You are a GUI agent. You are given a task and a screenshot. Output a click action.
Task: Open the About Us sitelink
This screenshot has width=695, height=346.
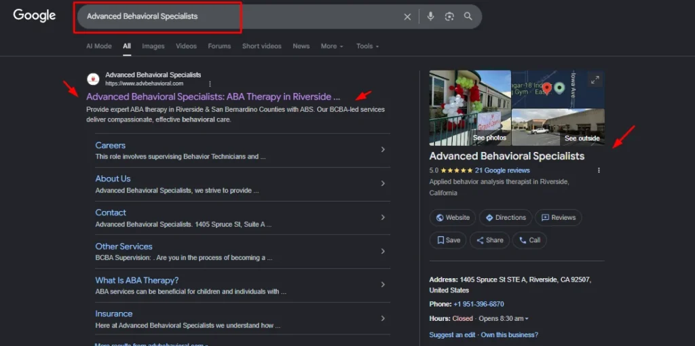pyautogui.click(x=113, y=178)
